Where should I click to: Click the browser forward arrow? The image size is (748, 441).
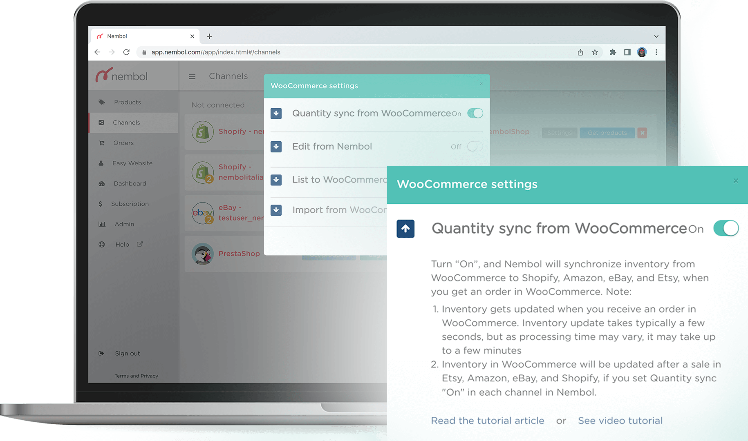click(112, 52)
